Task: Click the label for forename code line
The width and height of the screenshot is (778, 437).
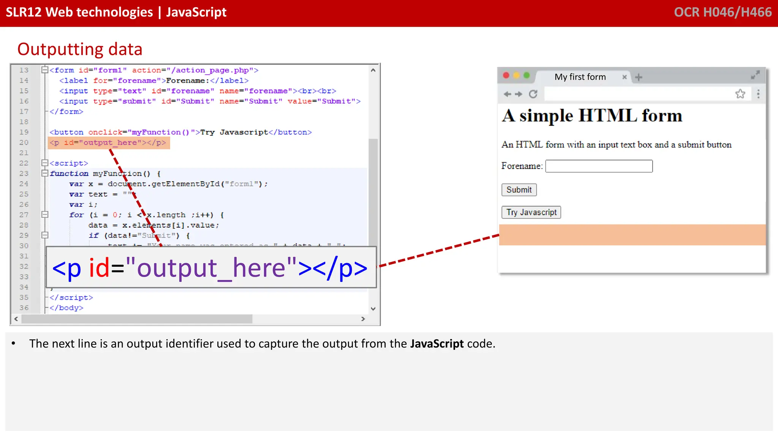Action: point(154,80)
